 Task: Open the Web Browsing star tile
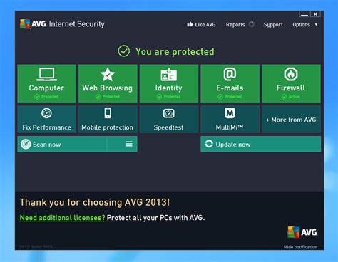(x=108, y=83)
